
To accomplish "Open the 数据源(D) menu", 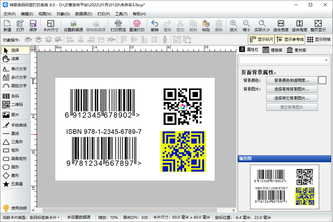I will coord(84,14).
